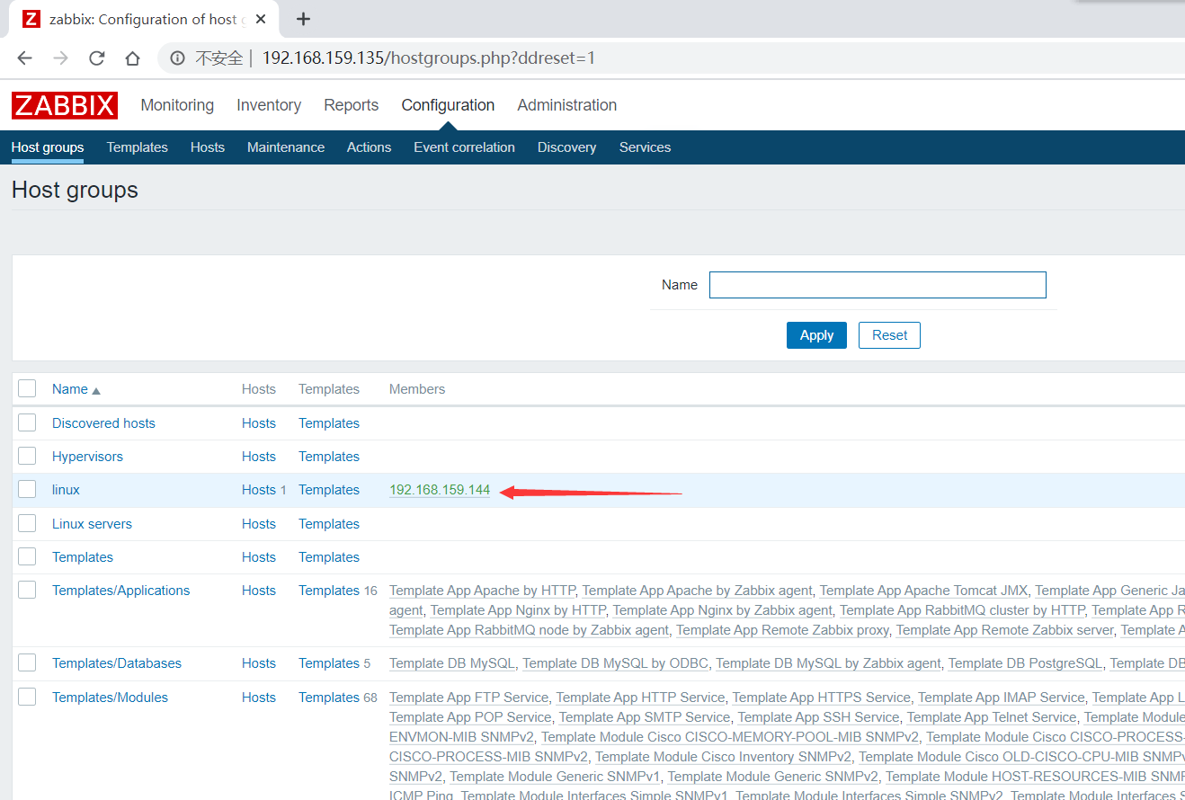The height and width of the screenshot is (800, 1185).
Task: Click the Zabbix tab favicon
Action: click(x=31, y=19)
